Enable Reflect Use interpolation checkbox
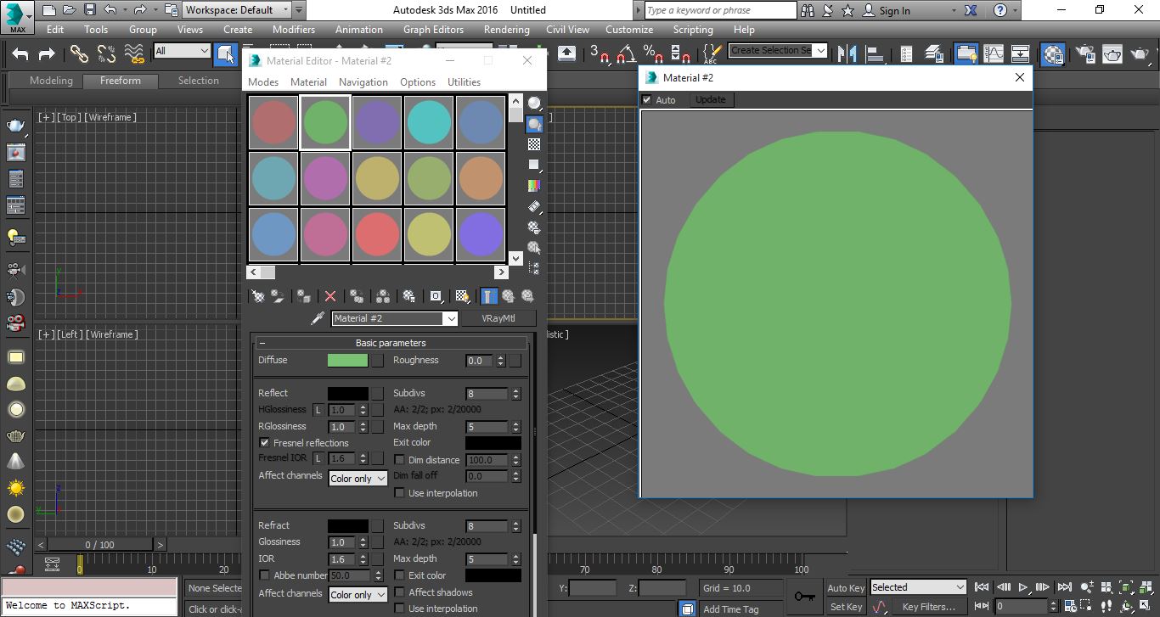Viewport: 1160px width, 617px height. click(399, 492)
